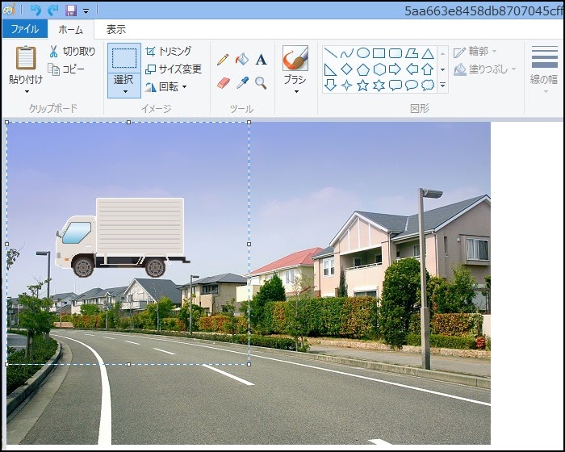
Task: Save the image with the floppy icon
Action: coord(71,10)
